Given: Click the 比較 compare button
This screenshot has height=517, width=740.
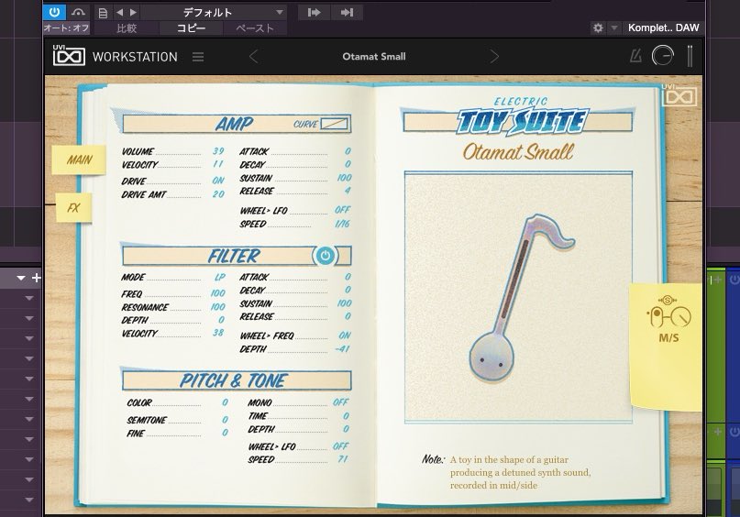Looking at the screenshot, I should [127, 28].
